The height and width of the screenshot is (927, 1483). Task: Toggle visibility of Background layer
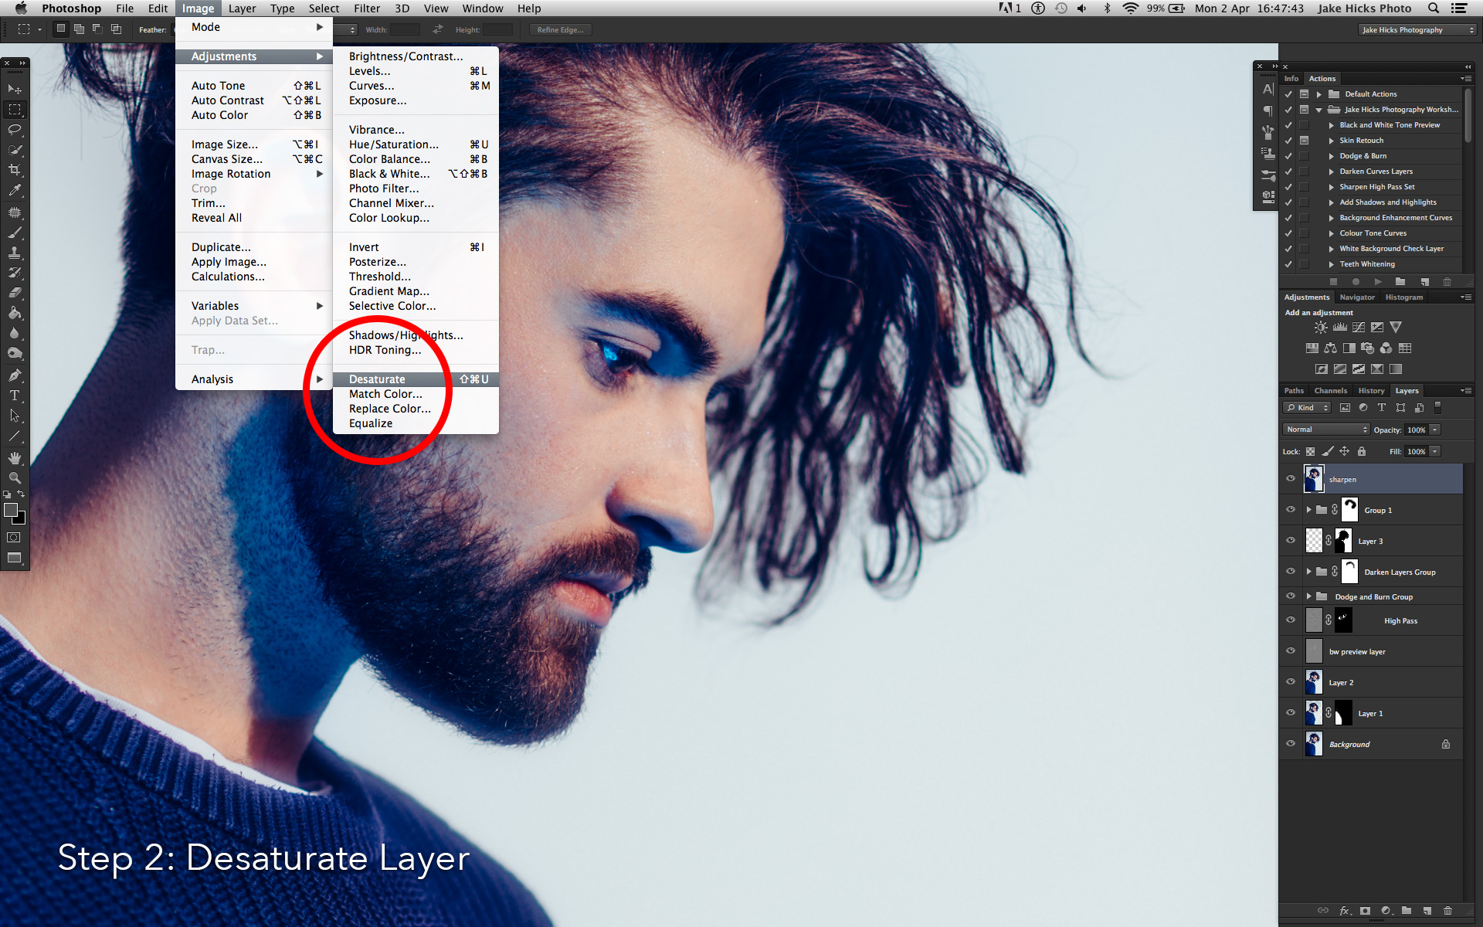(1292, 745)
